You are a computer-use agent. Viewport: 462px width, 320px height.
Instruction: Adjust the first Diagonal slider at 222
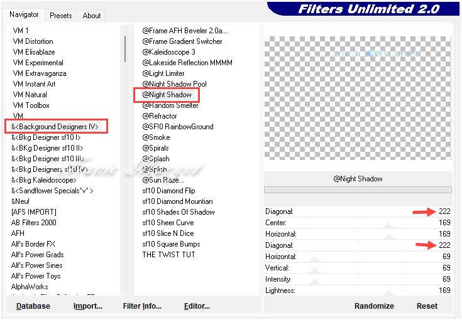[358, 211]
